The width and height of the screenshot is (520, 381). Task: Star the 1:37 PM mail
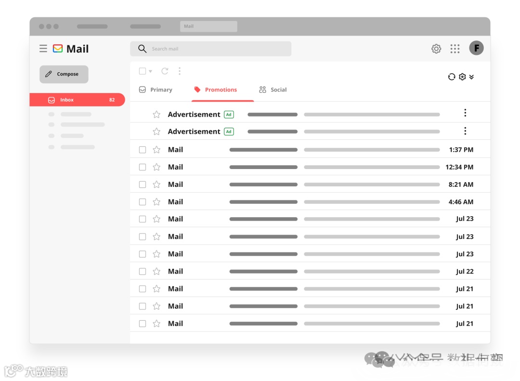tap(156, 150)
